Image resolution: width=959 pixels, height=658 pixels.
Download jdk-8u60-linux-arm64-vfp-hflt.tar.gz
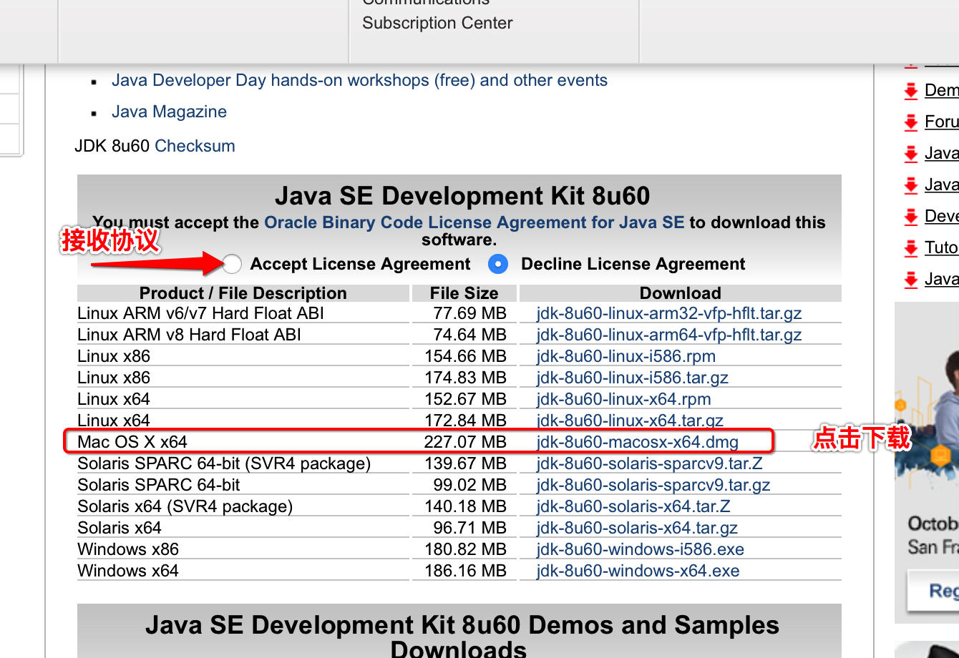[x=668, y=335]
